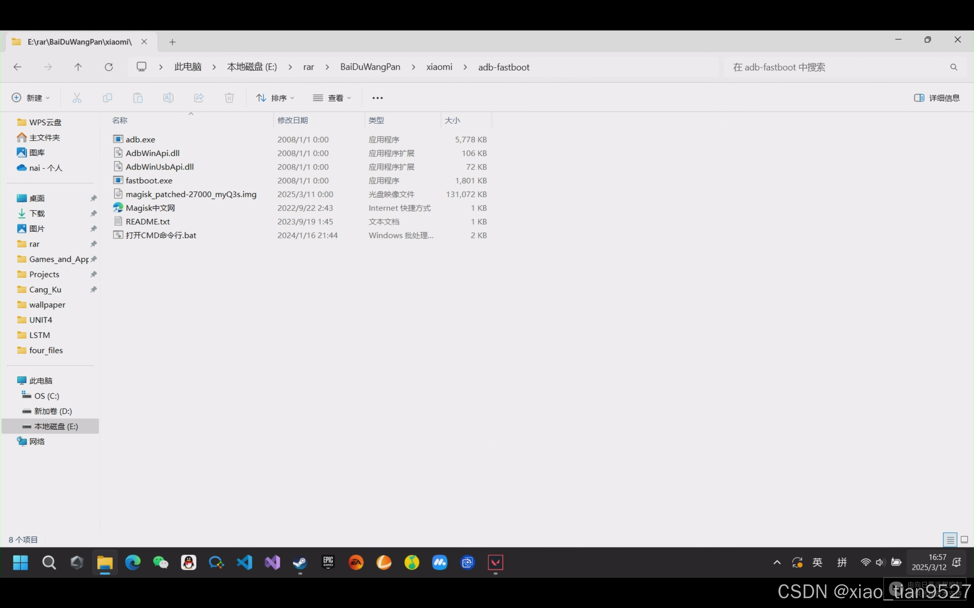Viewport: 974px width, 608px height.
Task: Click the Delete trash icon in toolbar
Action: pos(229,98)
